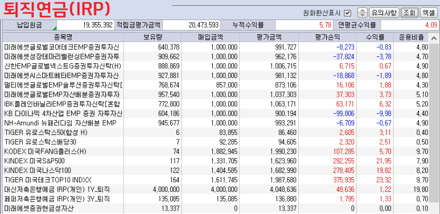Click the 보유량 value 640,378
Screen dimensions: 440x214
[170, 47]
